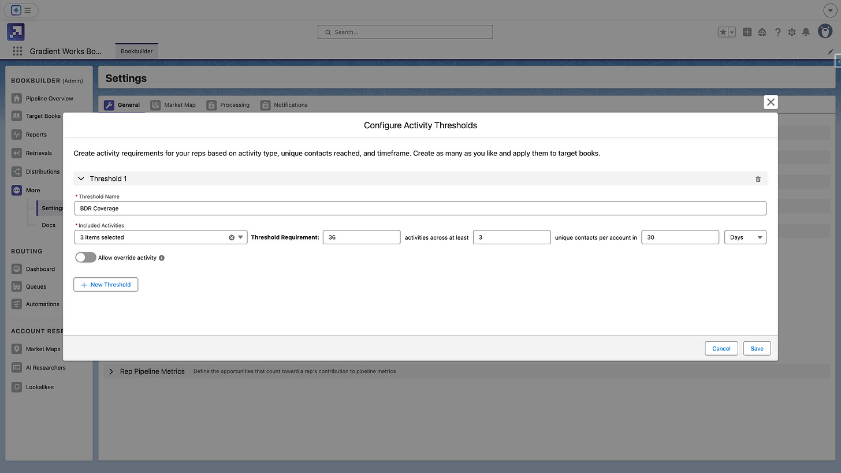Collapse the Threshold 1 section
This screenshot has height=473, width=841.
[81, 179]
